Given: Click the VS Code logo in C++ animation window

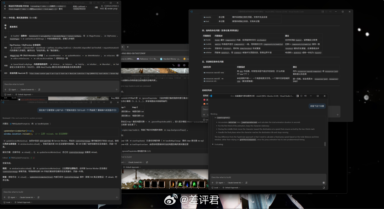Looking at the screenshot, I should (x=211, y=96).
